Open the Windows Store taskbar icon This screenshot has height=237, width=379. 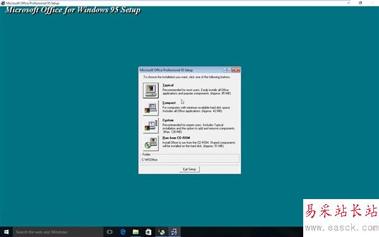pos(148,232)
